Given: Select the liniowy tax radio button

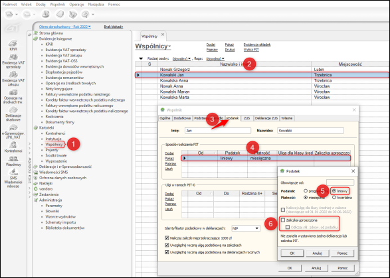Looking at the screenshot, I should click(x=334, y=191).
